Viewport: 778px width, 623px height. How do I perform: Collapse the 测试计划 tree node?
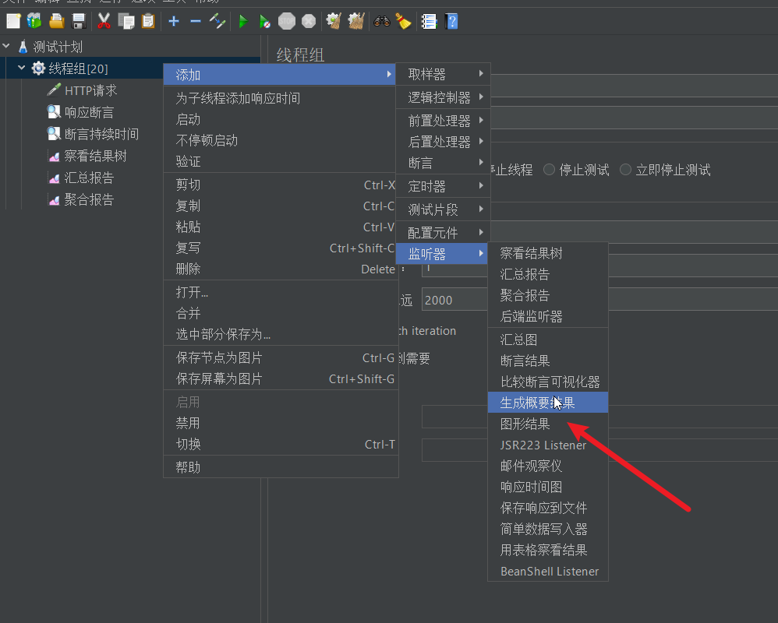tap(6, 46)
